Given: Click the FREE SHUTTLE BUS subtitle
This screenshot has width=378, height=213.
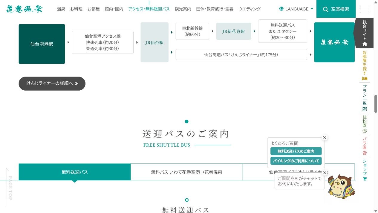Looking at the screenshot, I should click(167, 145).
